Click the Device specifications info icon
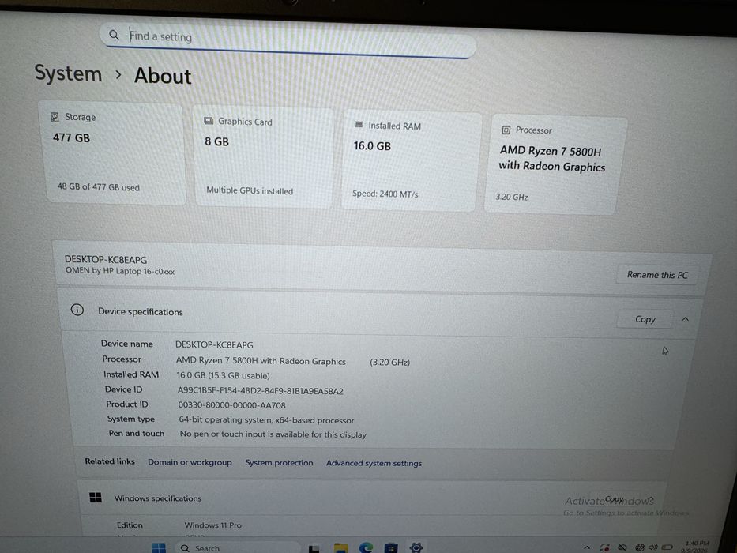This screenshot has height=553, width=737. 77,310
